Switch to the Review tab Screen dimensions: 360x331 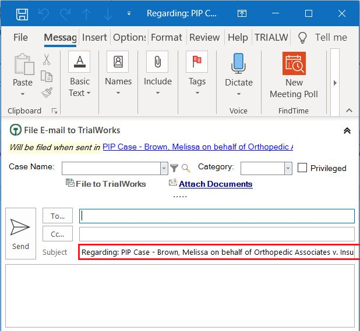click(x=204, y=37)
